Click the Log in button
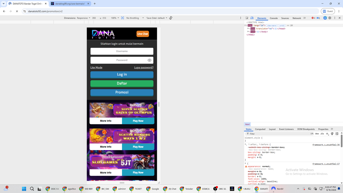343x193 pixels. pos(122,75)
